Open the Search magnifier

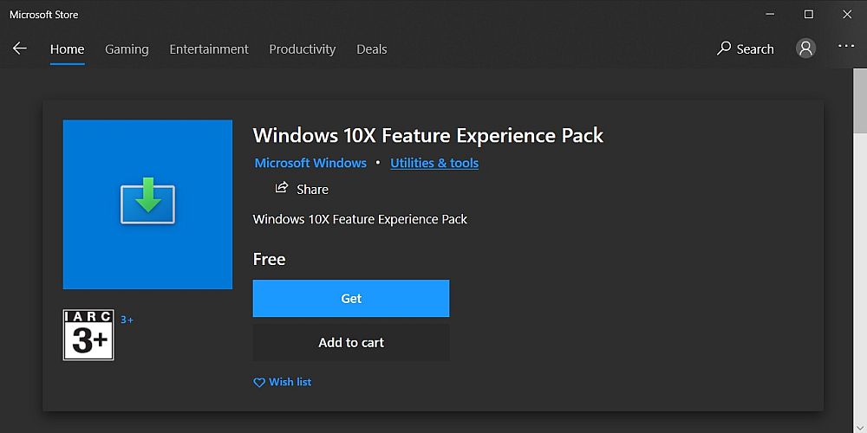point(723,48)
